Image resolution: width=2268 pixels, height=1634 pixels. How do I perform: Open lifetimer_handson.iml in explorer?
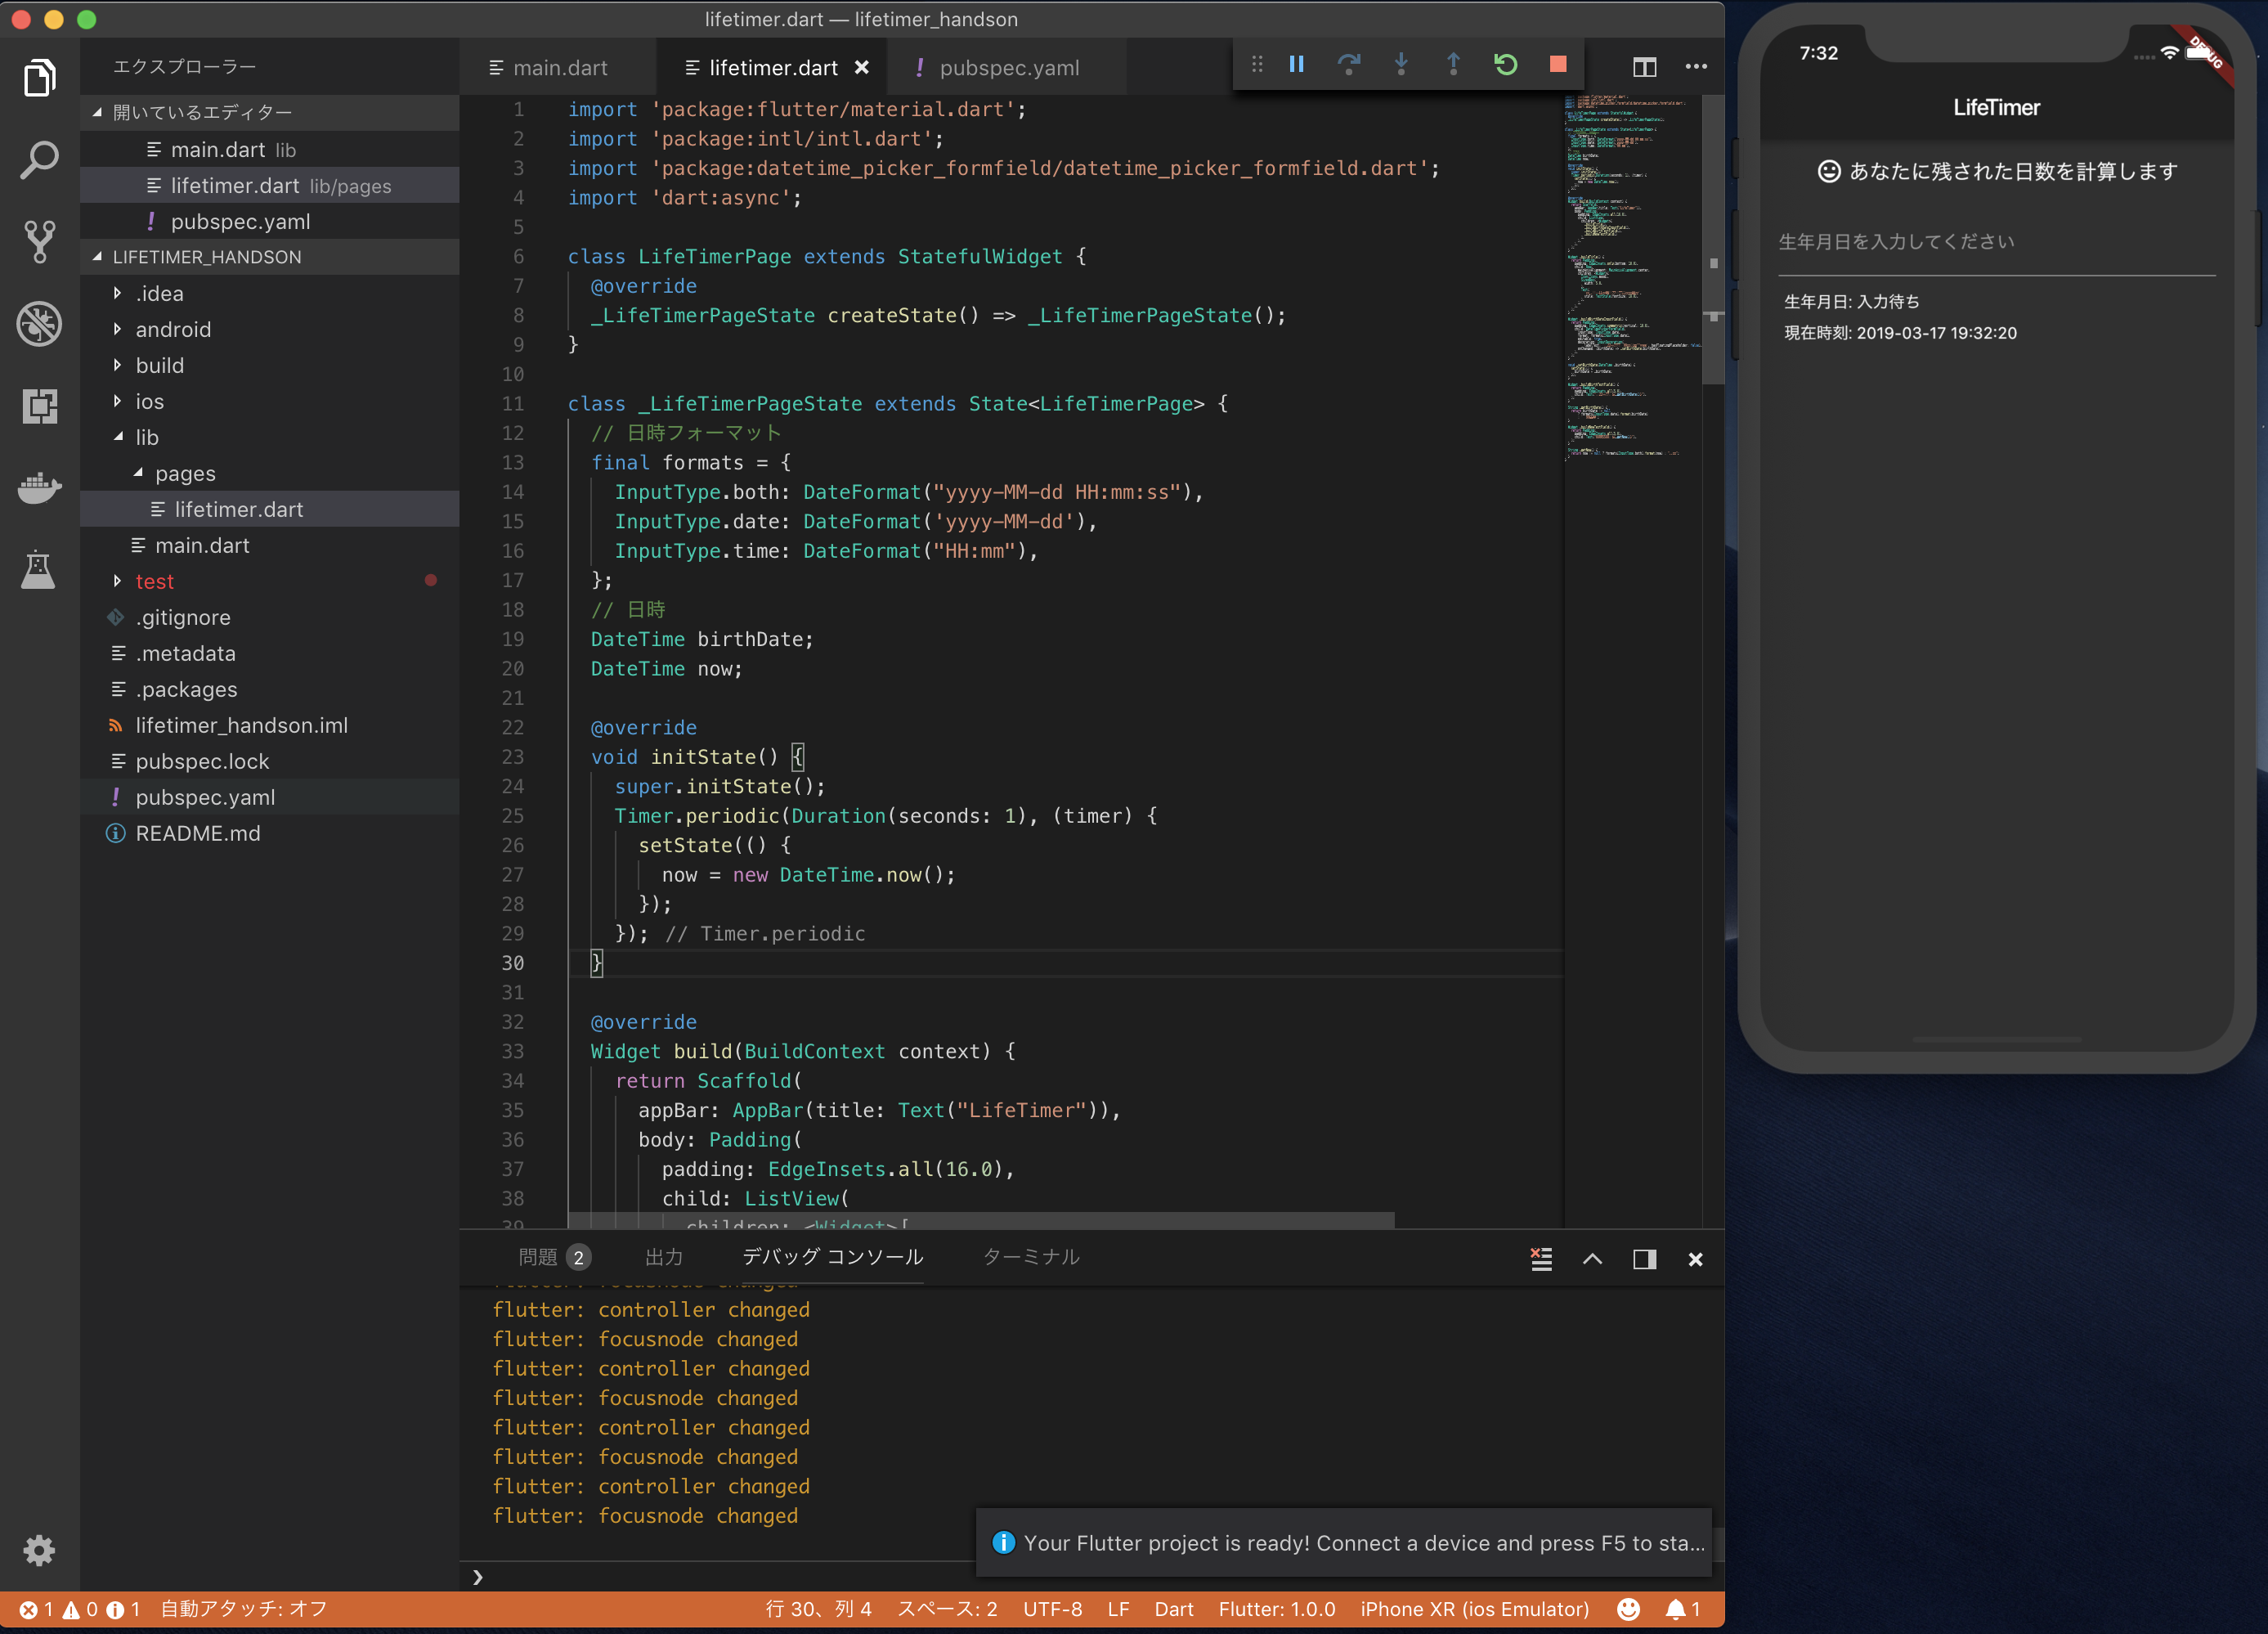pyautogui.click(x=269, y=725)
